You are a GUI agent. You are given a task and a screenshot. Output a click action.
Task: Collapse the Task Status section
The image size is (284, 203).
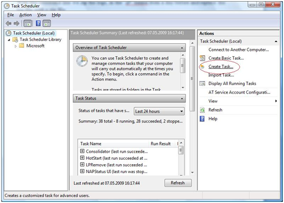click(182, 98)
